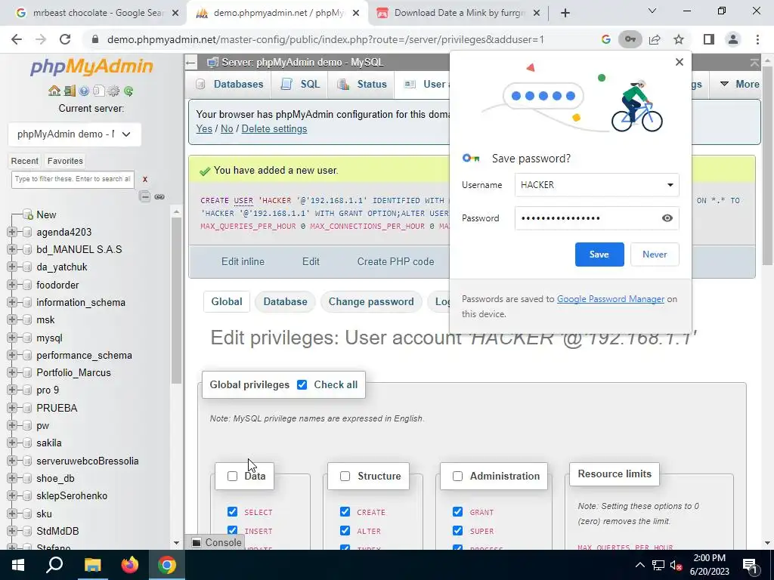Expand the information_schema database node
The width and height of the screenshot is (774, 580).
[12, 302]
